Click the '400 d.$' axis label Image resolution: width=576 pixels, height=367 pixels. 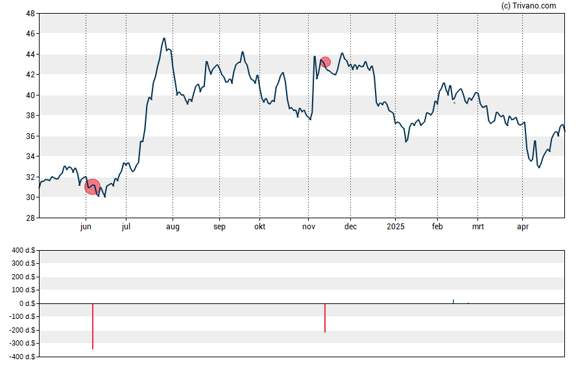click(x=23, y=251)
